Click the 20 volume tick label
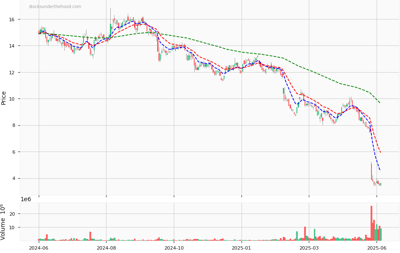 12,214
